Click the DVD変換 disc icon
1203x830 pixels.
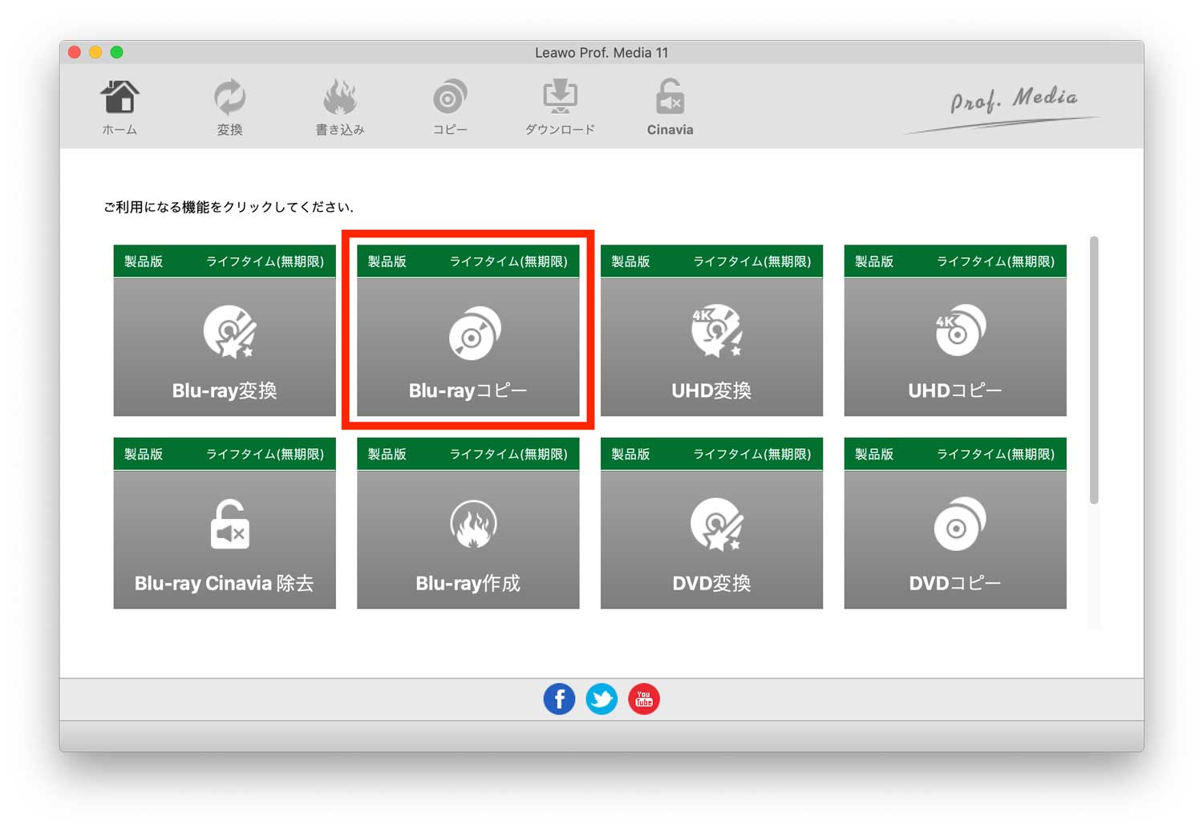click(x=717, y=524)
